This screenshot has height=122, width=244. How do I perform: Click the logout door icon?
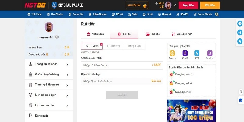tap(30, 116)
